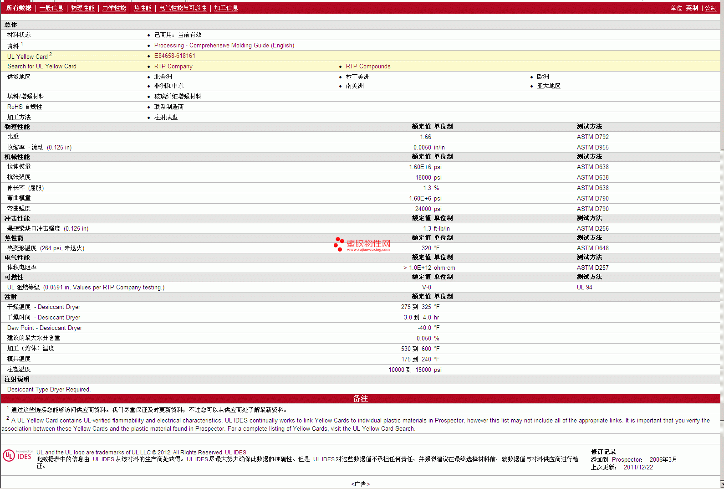
Task: Select ASTM D792 test method text
Action: 592,137
